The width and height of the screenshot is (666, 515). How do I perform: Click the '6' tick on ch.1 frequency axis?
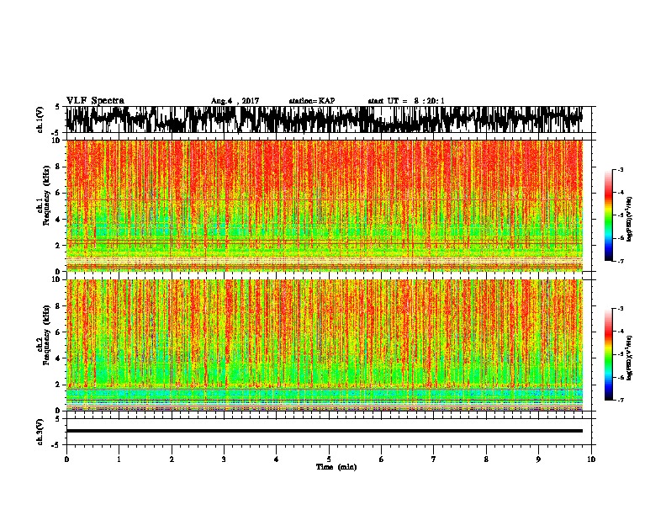point(59,193)
